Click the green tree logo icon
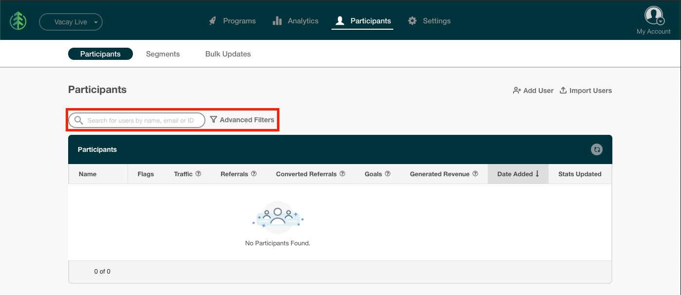 pos(18,21)
